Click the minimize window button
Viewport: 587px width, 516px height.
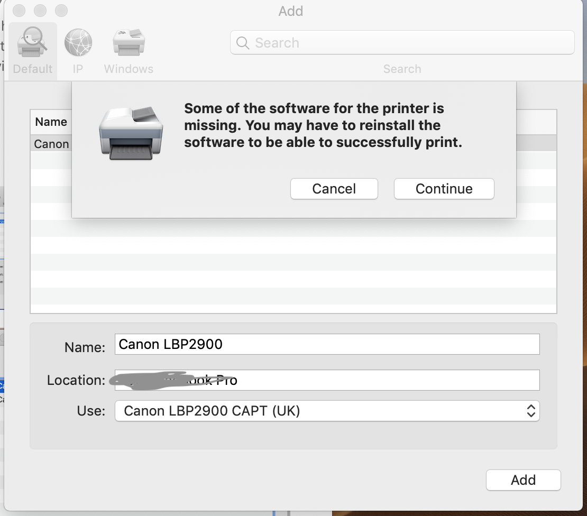point(40,11)
